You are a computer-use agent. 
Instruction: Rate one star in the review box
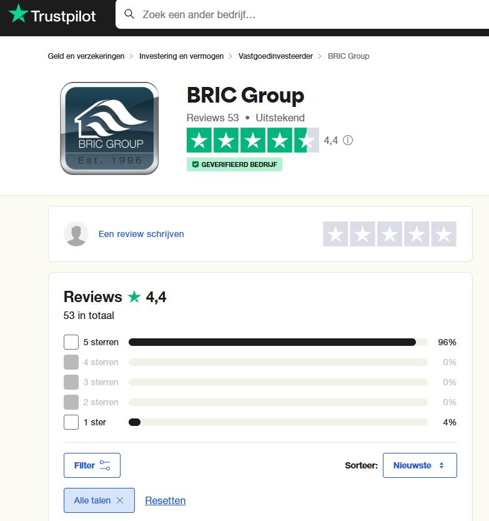tap(335, 234)
